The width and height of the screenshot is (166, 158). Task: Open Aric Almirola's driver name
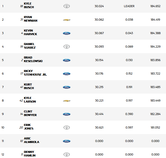tap(31, 140)
